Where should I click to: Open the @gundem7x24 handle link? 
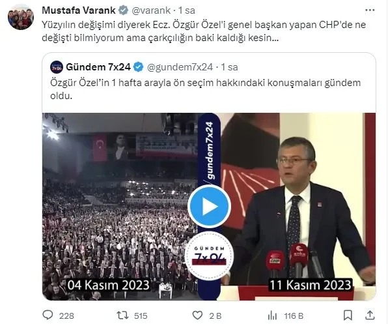180,67
